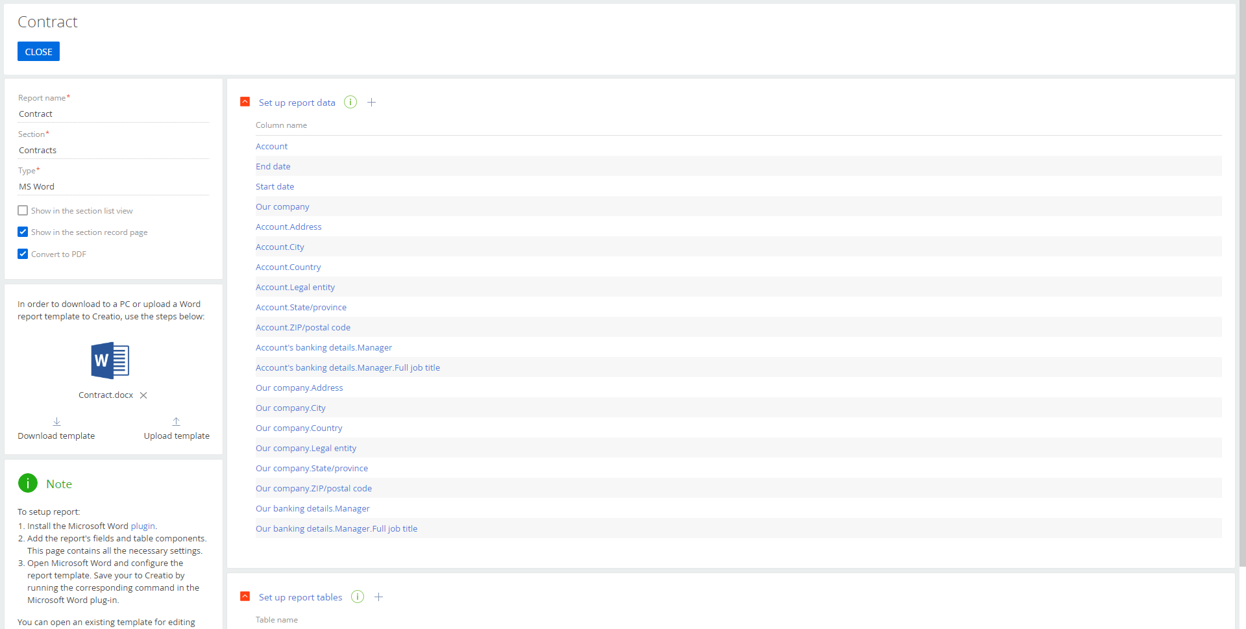
Task: Select Our company.City column
Action: pos(291,408)
